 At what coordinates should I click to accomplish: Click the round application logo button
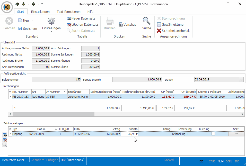coord(7,7)
